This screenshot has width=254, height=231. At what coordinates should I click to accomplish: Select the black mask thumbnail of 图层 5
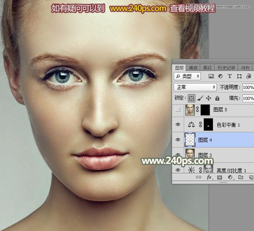[205, 110]
